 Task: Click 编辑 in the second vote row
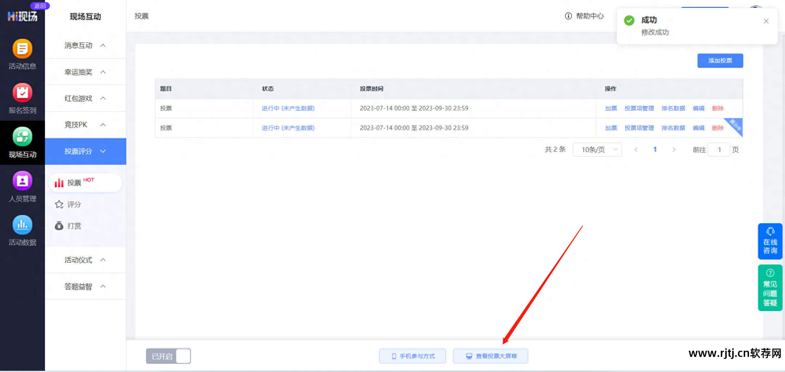pos(698,128)
